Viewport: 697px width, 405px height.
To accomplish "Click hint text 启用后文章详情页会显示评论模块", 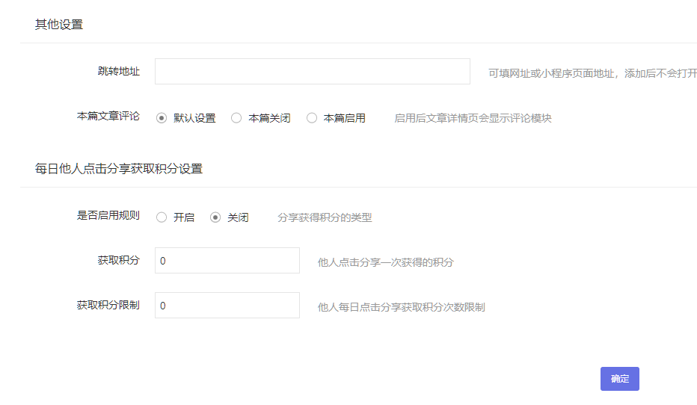I will pyautogui.click(x=473, y=118).
